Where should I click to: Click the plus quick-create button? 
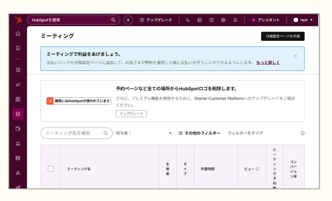pos(128,20)
